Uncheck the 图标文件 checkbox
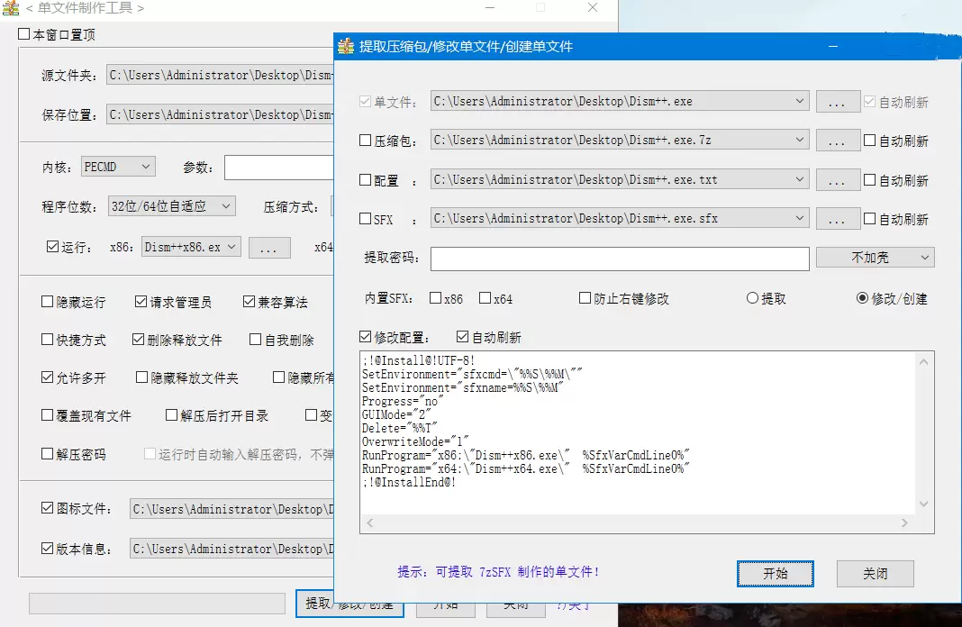This screenshot has width=962, height=627. point(47,508)
